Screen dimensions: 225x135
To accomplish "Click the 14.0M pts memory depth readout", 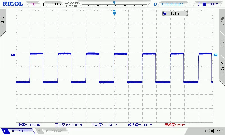I will [71, 6].
